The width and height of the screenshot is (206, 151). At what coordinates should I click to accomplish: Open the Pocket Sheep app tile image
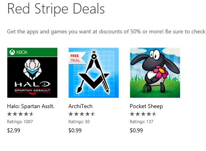click(155, 73)
